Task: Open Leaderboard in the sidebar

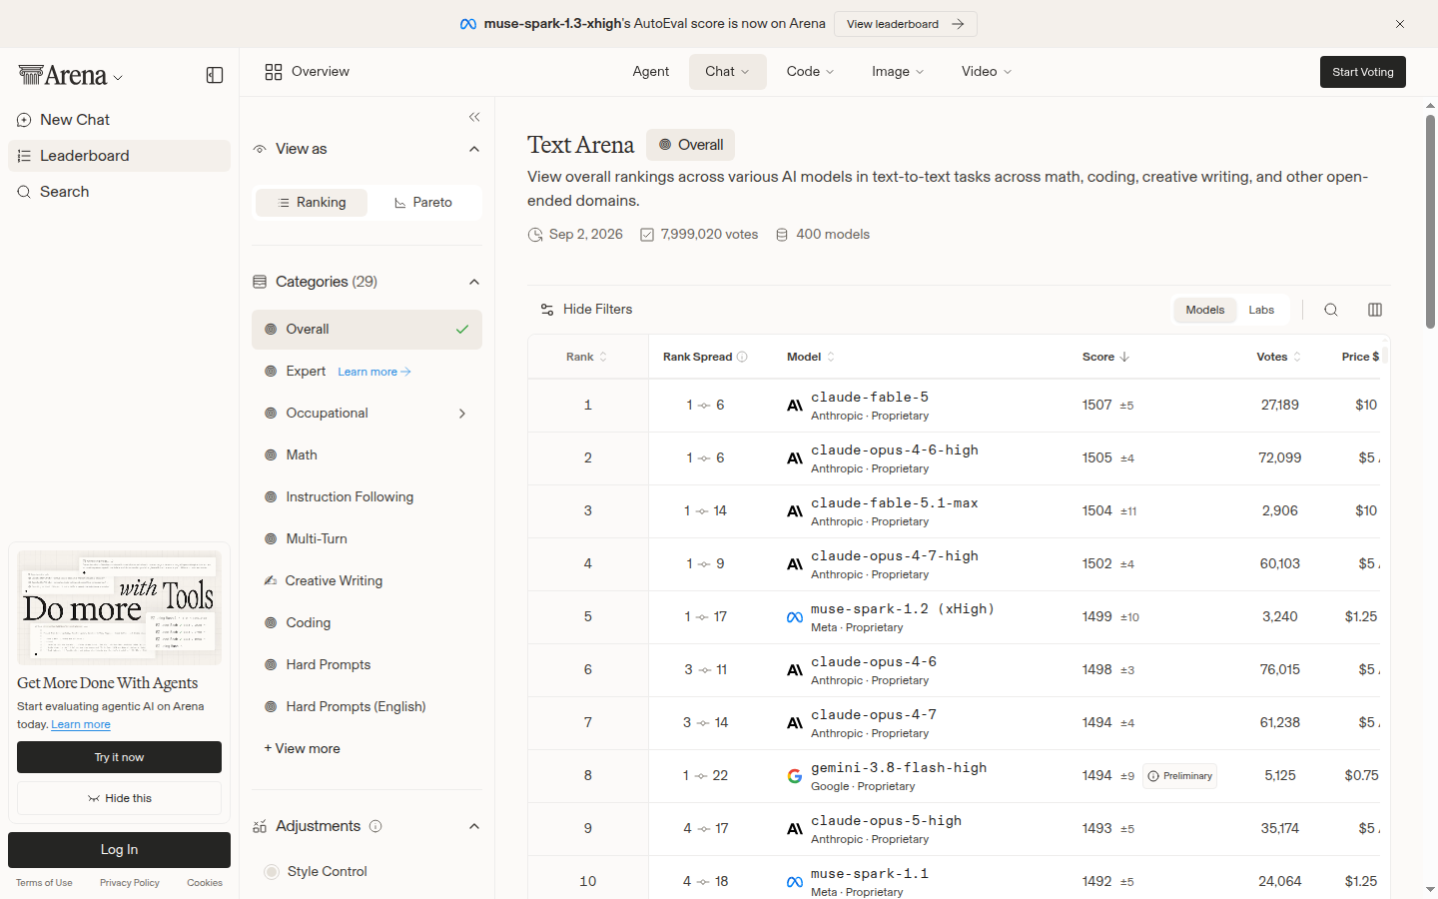Action: (119, 156)
